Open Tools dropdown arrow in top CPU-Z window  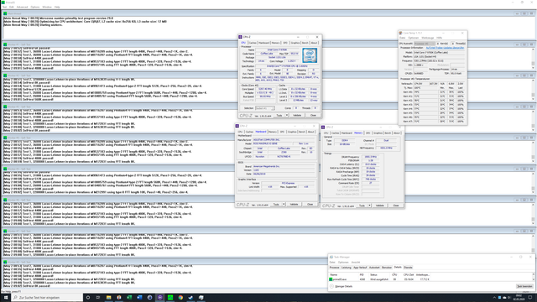coord(287,116)
